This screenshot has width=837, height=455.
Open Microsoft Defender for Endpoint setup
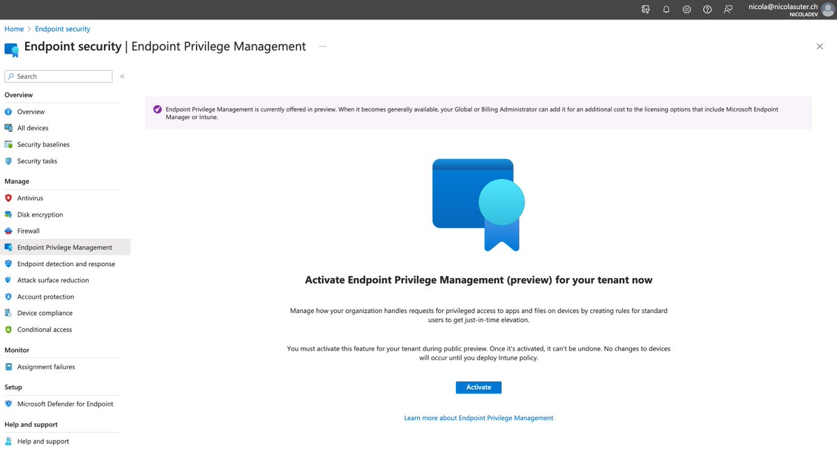(x=65, y=404)
